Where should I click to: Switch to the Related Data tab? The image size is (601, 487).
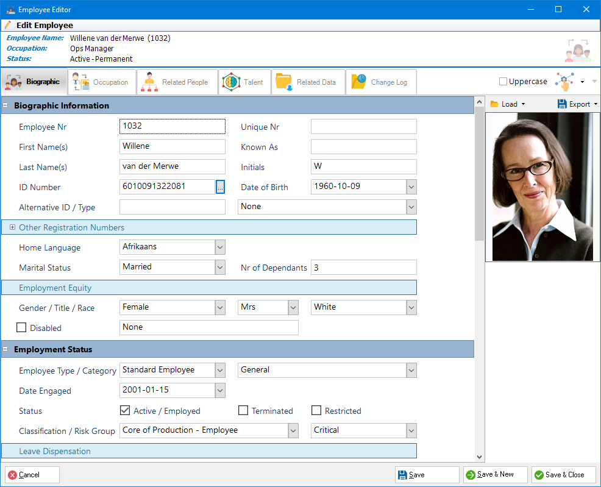pos(308,82)
